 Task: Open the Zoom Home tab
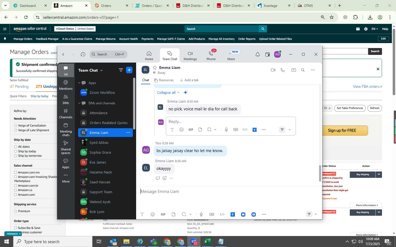tap(149, 56)
